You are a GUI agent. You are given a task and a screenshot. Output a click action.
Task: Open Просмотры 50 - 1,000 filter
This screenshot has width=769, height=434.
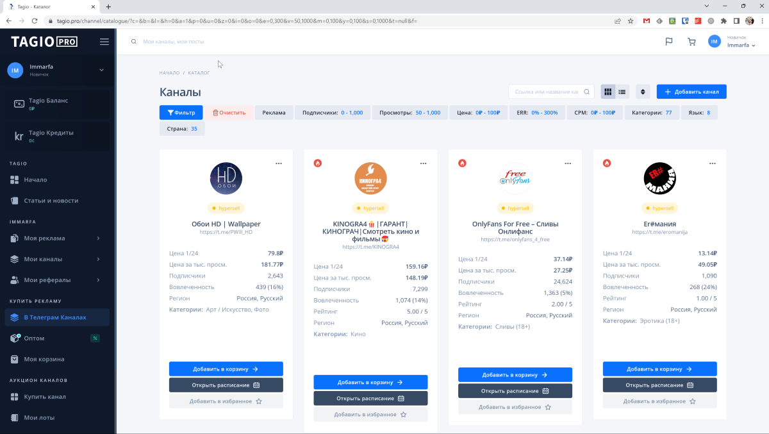[410, 112]
